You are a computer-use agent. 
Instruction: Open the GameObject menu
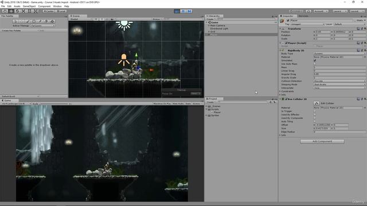pos(29,6)
